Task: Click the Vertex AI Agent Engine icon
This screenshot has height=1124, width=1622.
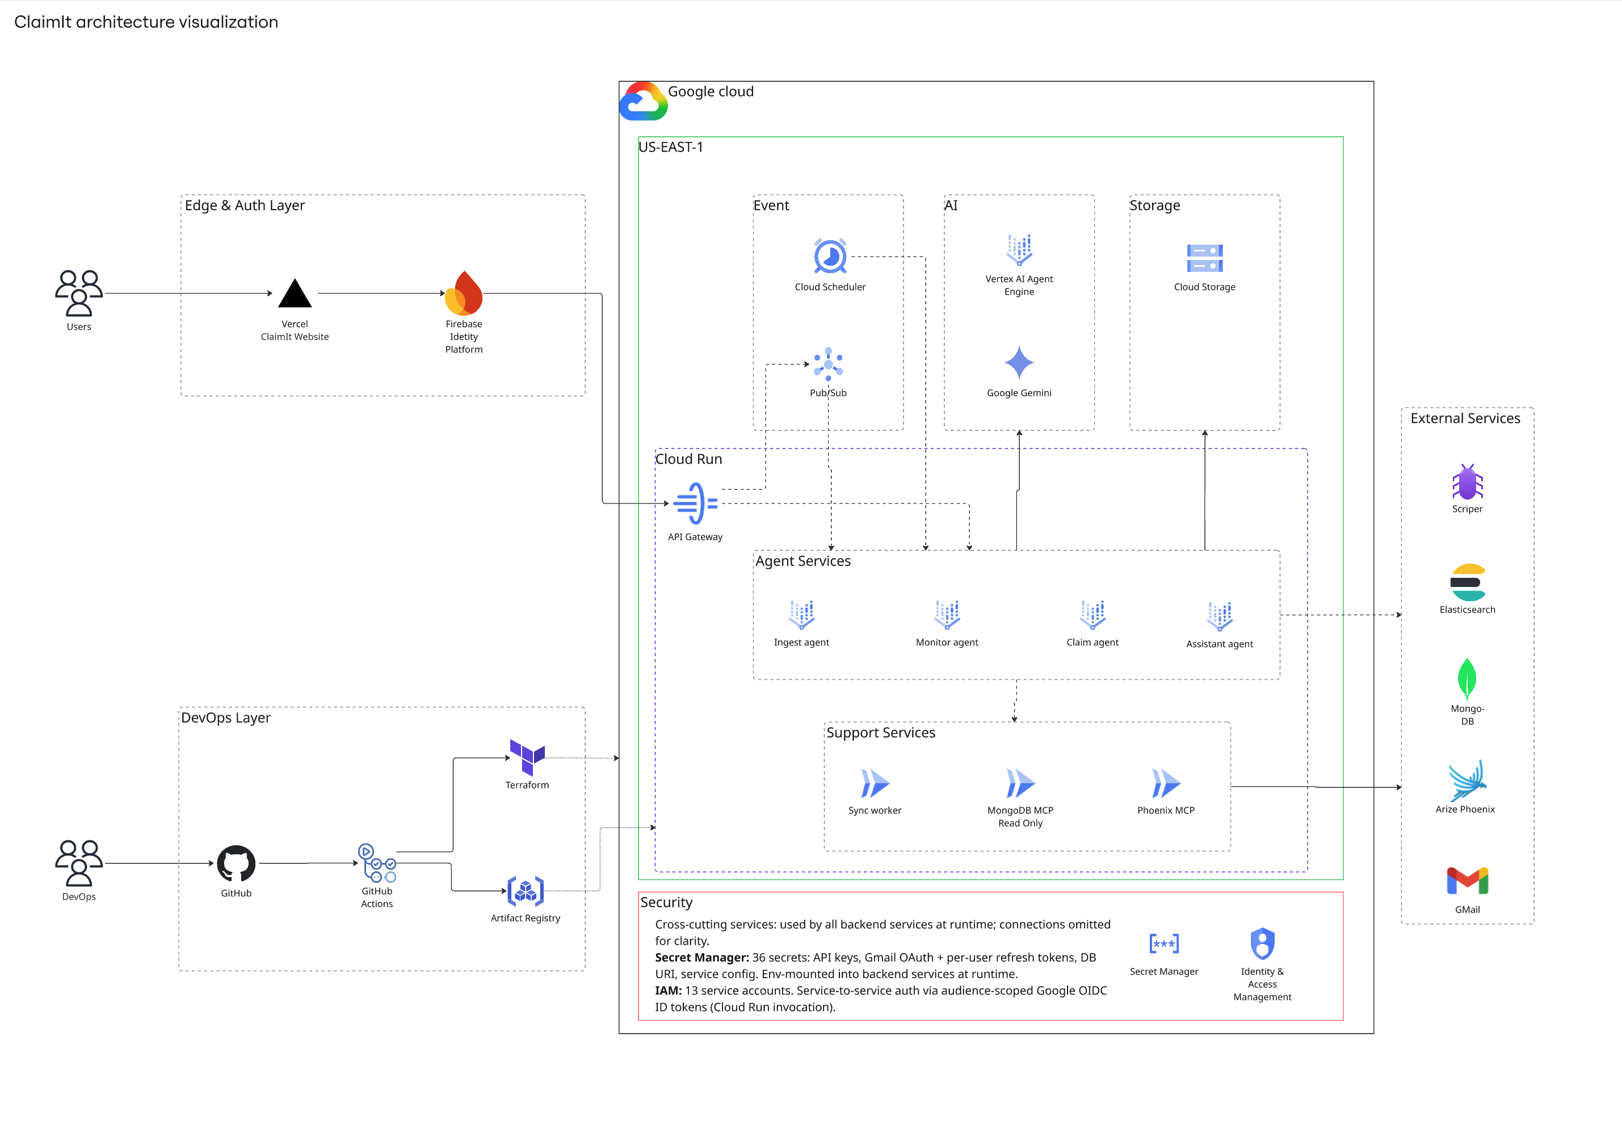Action: pyautogui.click(x=1019, y=249)
